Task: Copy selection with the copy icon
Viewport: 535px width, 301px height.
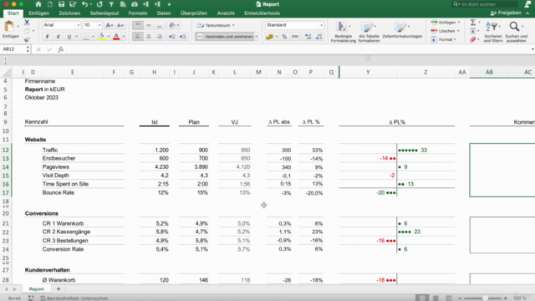Action: 27,32
